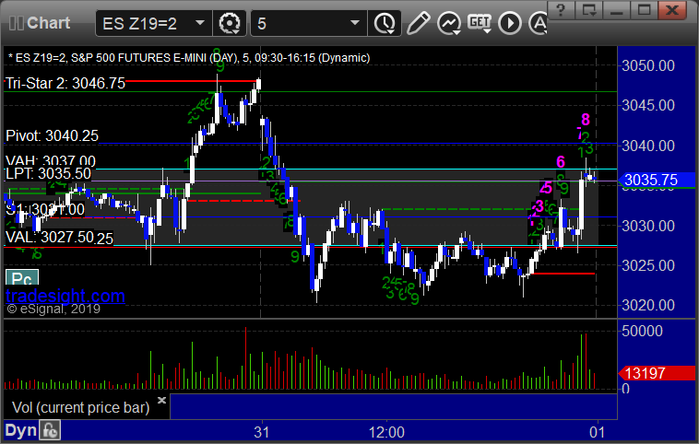
Task: Grab the Chart title grip handle
Action: 17,23
